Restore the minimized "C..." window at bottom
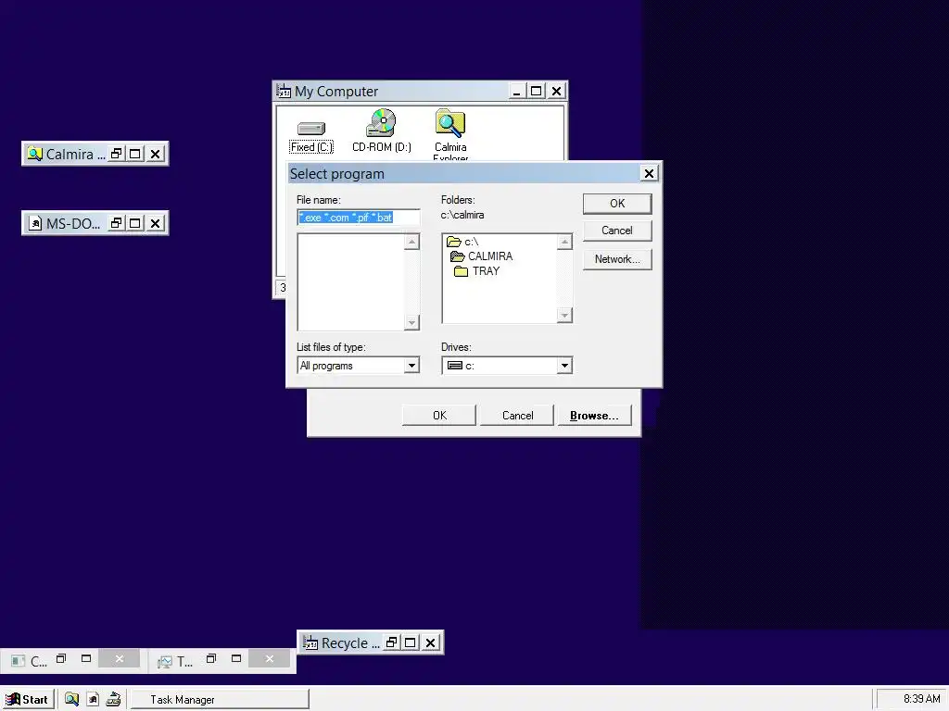 pos(61,659)
